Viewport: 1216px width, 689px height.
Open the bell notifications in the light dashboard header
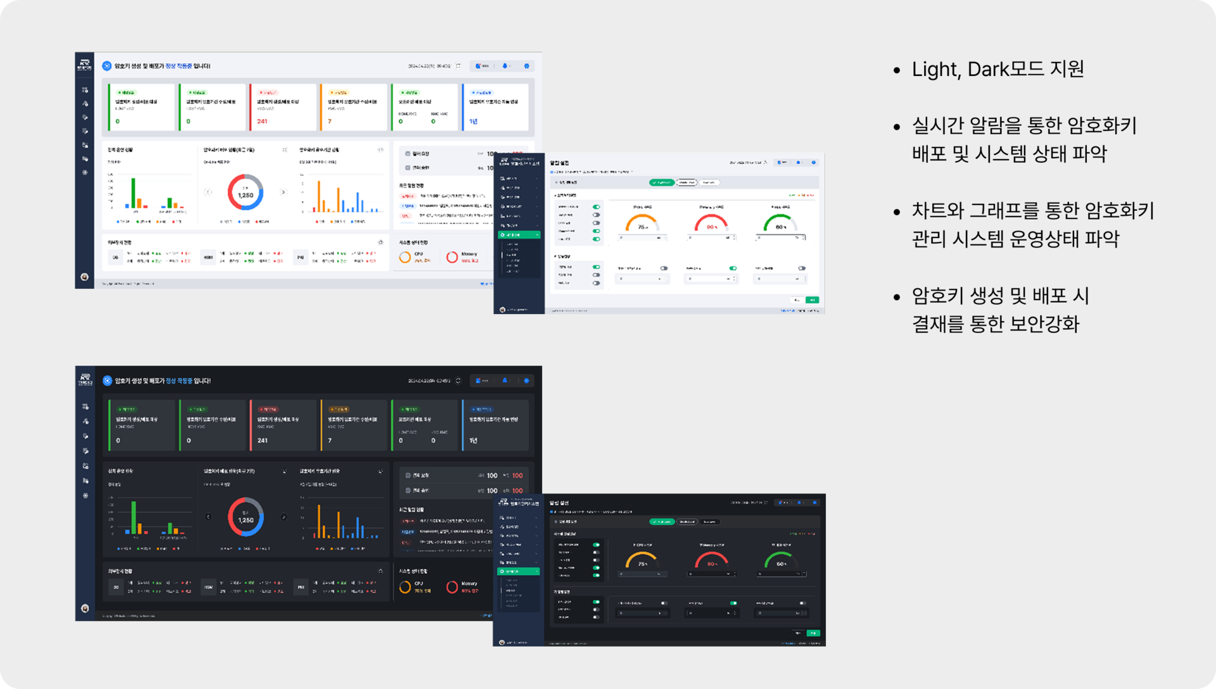(505, 66)
